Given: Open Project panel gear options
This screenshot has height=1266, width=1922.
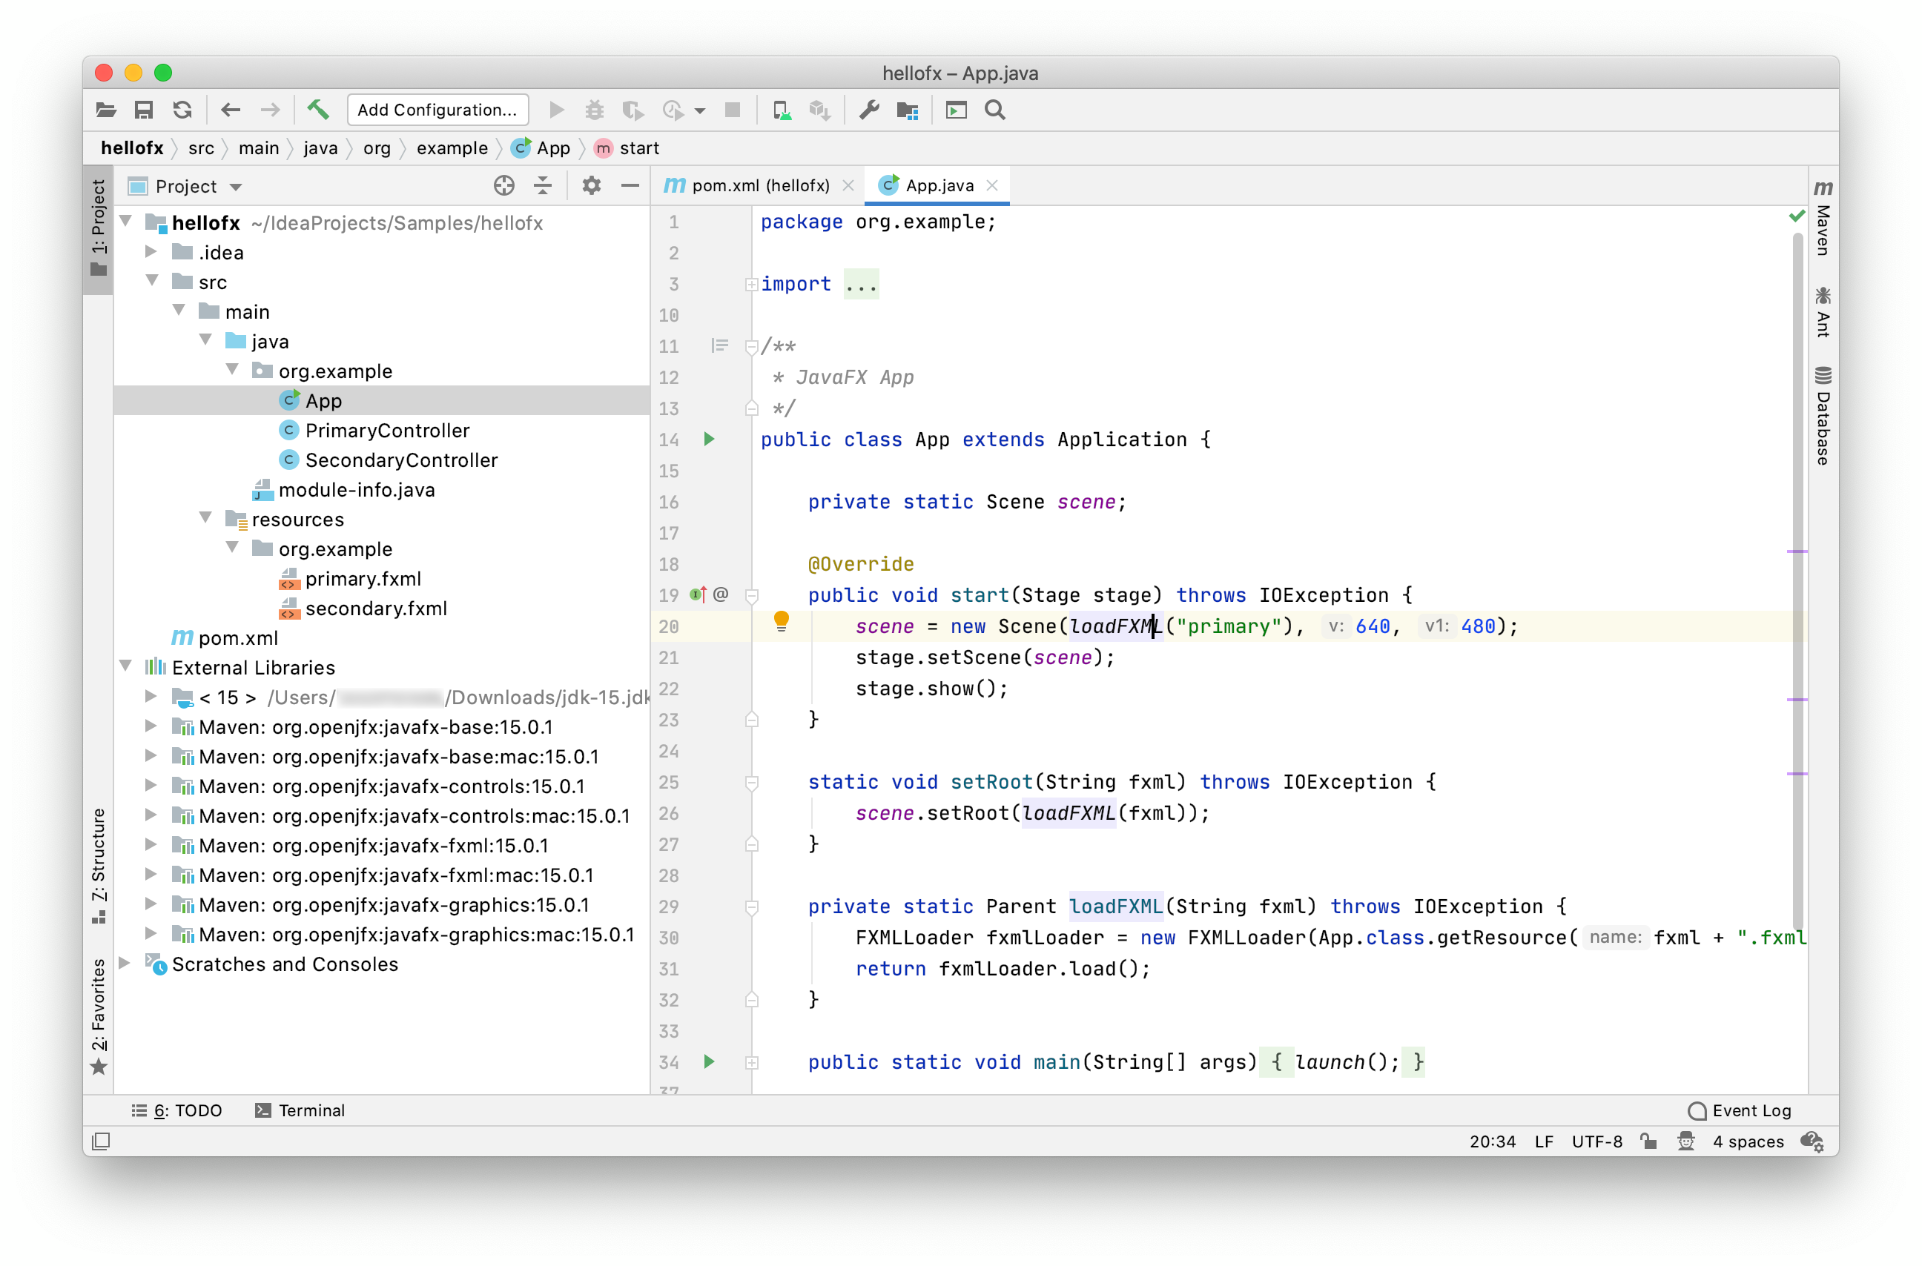Looking at the screenshot, I should (x=591, y=187).
